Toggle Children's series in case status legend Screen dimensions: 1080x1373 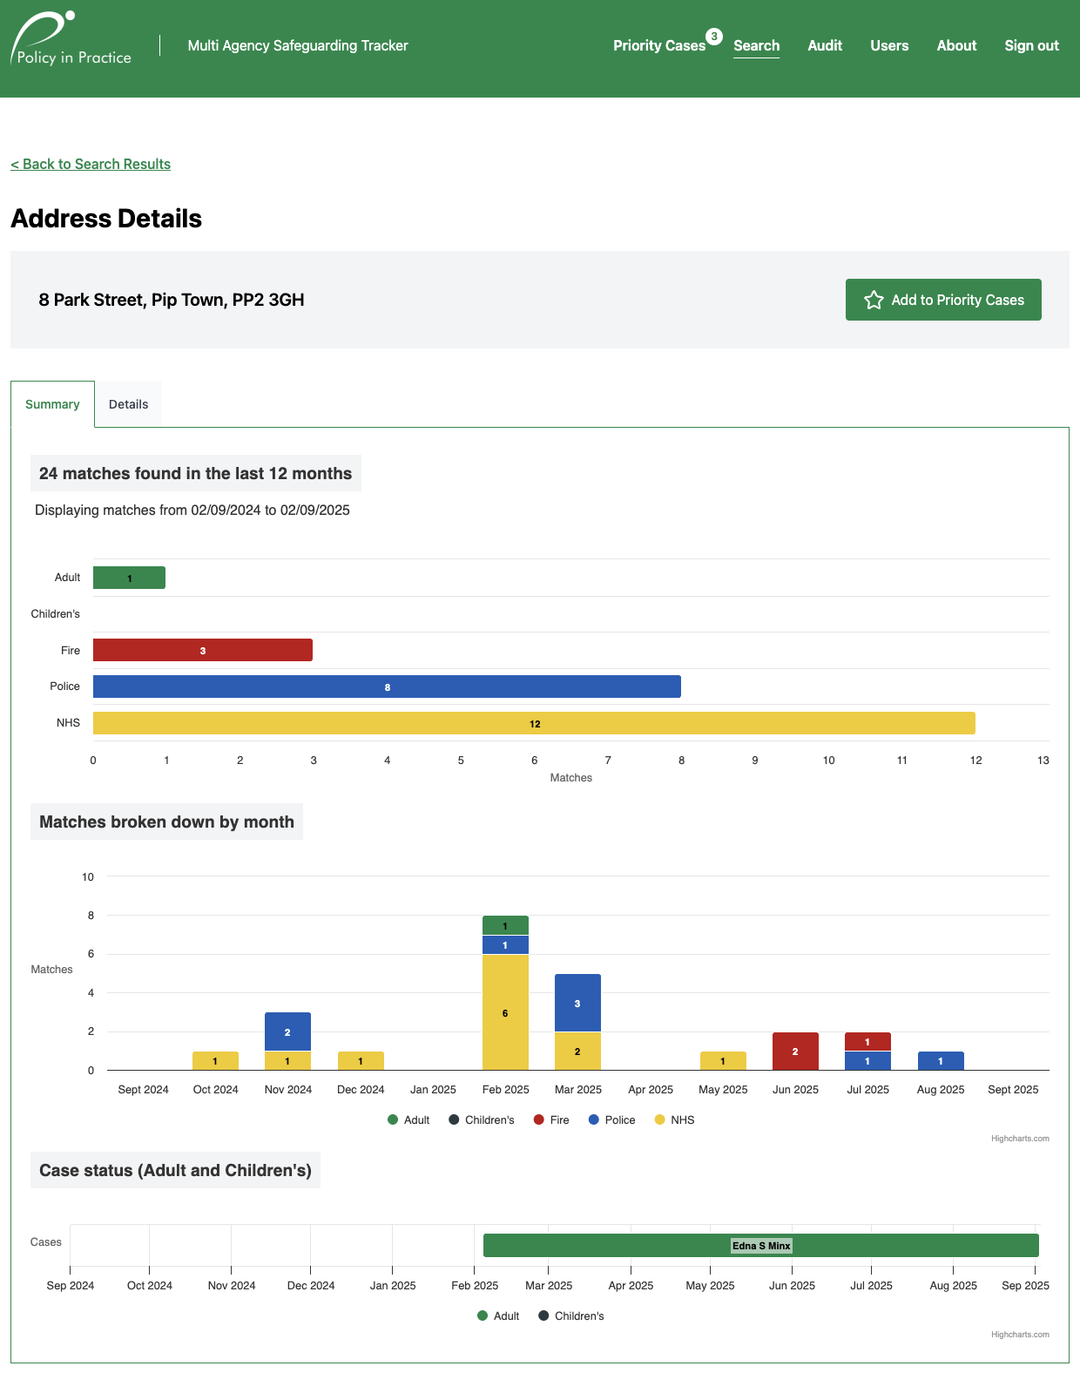click(x=570, y=1316)
